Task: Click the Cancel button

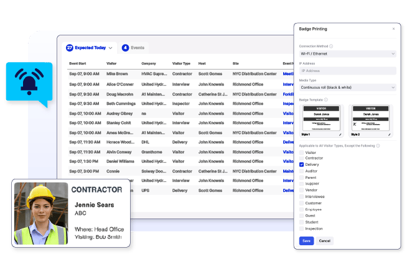Action: click(x=324, y=241)
